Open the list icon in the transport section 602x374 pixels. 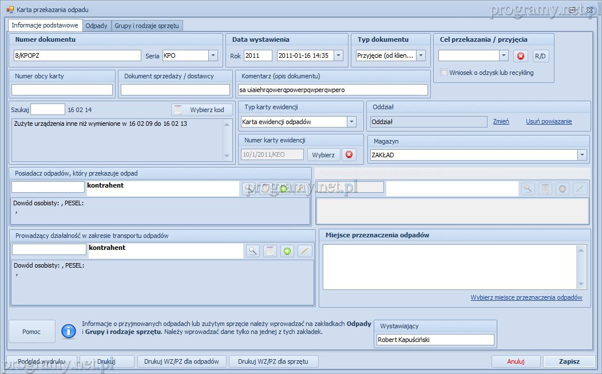click(270, 251)
